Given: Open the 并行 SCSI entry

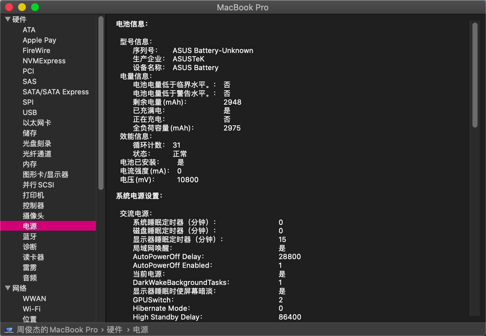Looking at the screenshot, I should click(x=39, y=185).
